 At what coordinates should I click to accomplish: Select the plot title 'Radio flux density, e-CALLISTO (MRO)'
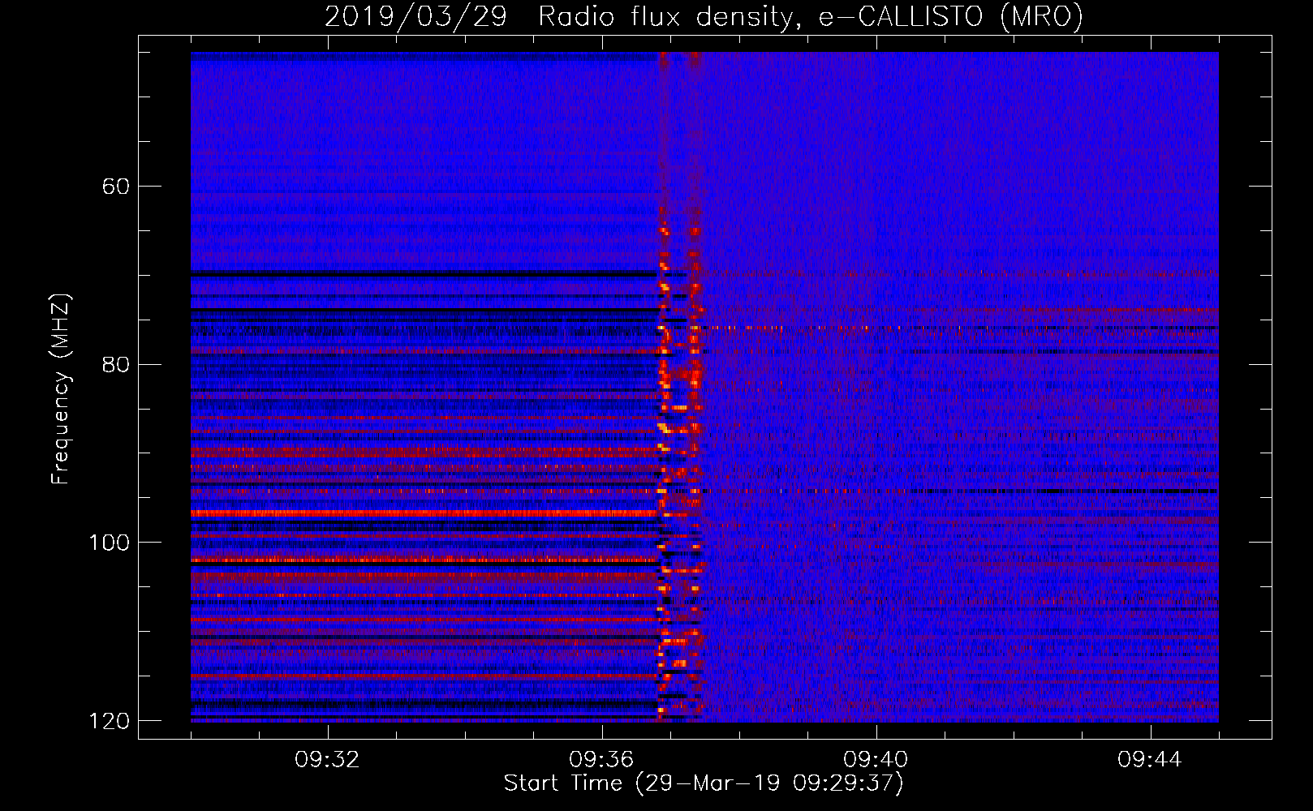811,16
